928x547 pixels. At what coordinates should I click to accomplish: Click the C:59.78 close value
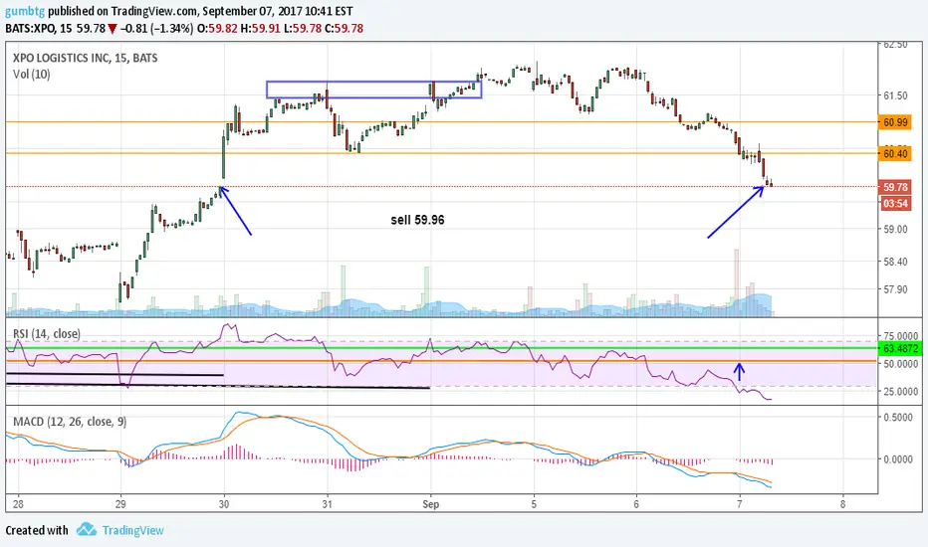click(x=345, y=29)
